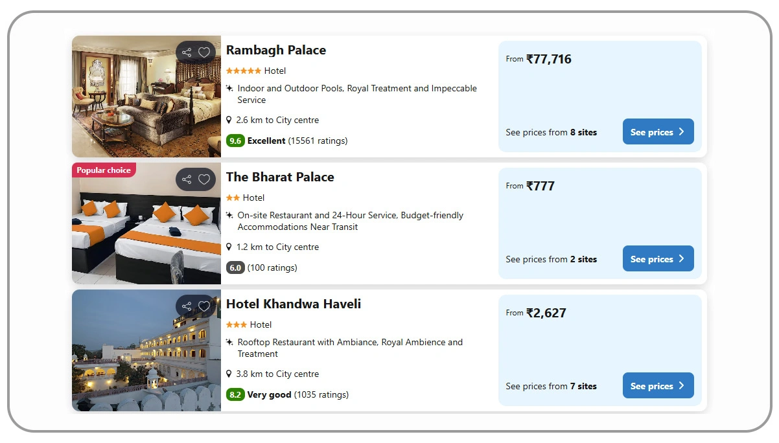
Task: Click the five-star rating icons for Rambagh Palace
Action: click(x=243, y=70)
